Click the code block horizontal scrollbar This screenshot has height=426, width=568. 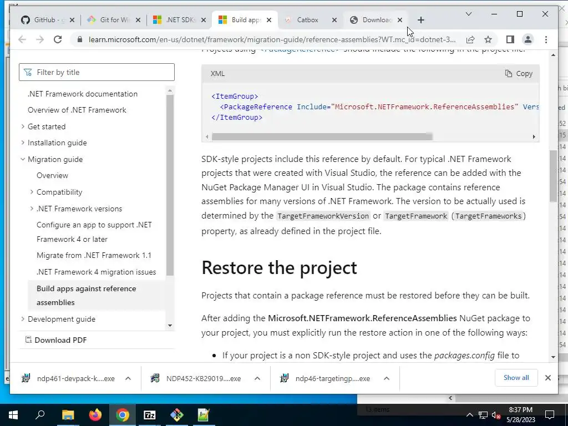pos(322,137)
